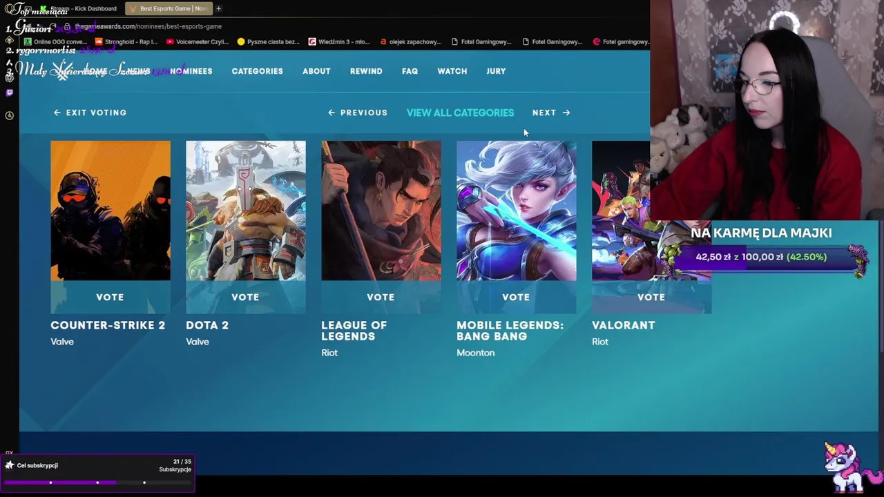Vote for Counter-Strike 2

coord(110,297)
